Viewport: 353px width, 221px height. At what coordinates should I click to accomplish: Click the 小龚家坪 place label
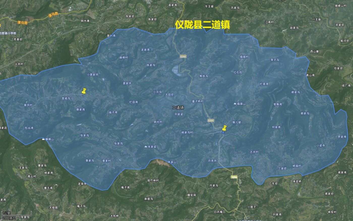pos(93,75)
